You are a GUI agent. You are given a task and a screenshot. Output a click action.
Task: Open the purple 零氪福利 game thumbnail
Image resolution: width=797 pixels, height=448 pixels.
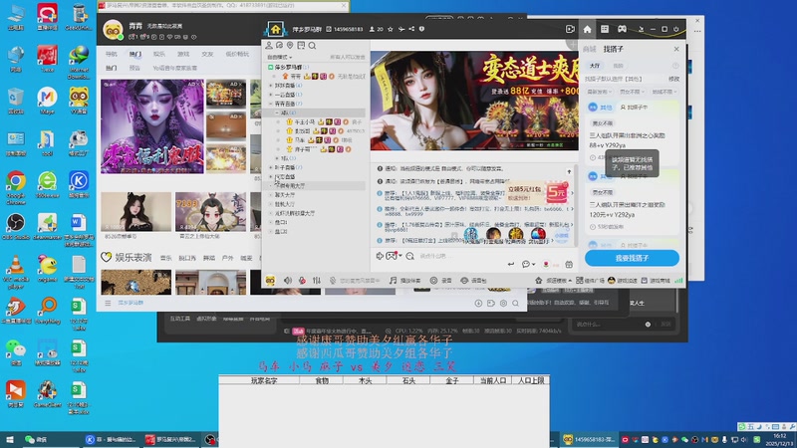pos(152,126)
